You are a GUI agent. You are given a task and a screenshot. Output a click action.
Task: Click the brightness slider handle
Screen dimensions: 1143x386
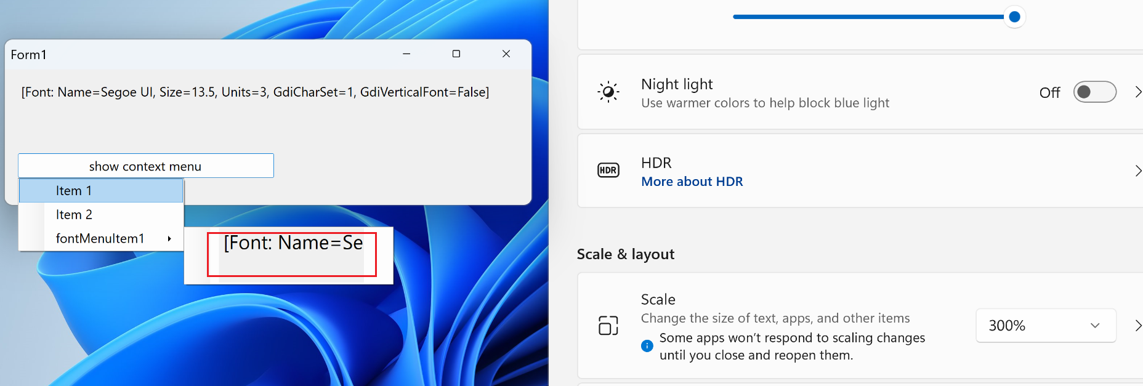[1014, 17]
